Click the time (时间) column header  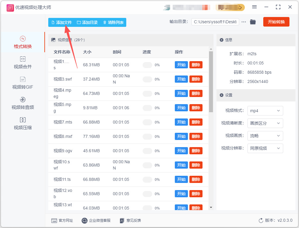pos(117,52)
